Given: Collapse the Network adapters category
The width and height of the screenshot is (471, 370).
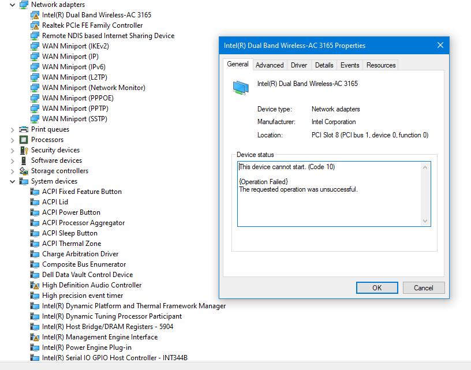Looking at the screenshot, I should pyautogui.click(x=12, y=5).
